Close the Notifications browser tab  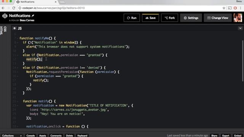click(56, 2)
